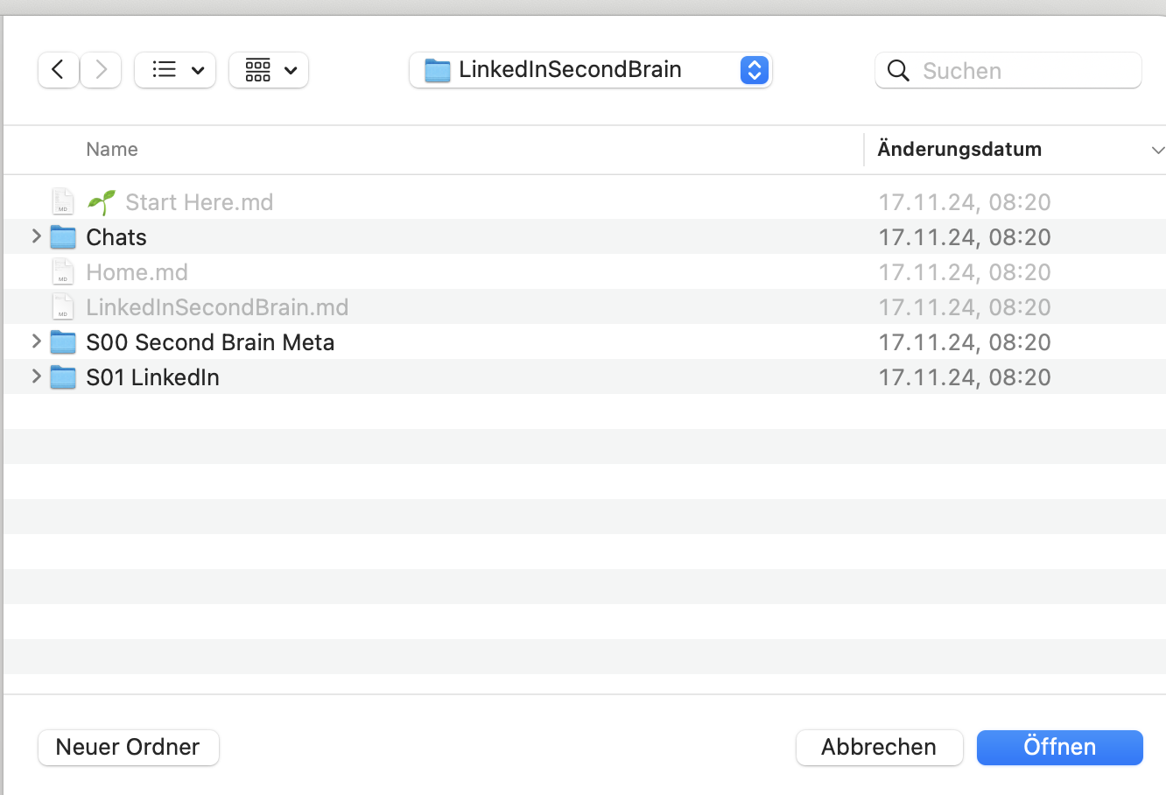Expand the Chats folder disclosure triangle
This screenshot has width=1166, height=795.
[36, 236]
